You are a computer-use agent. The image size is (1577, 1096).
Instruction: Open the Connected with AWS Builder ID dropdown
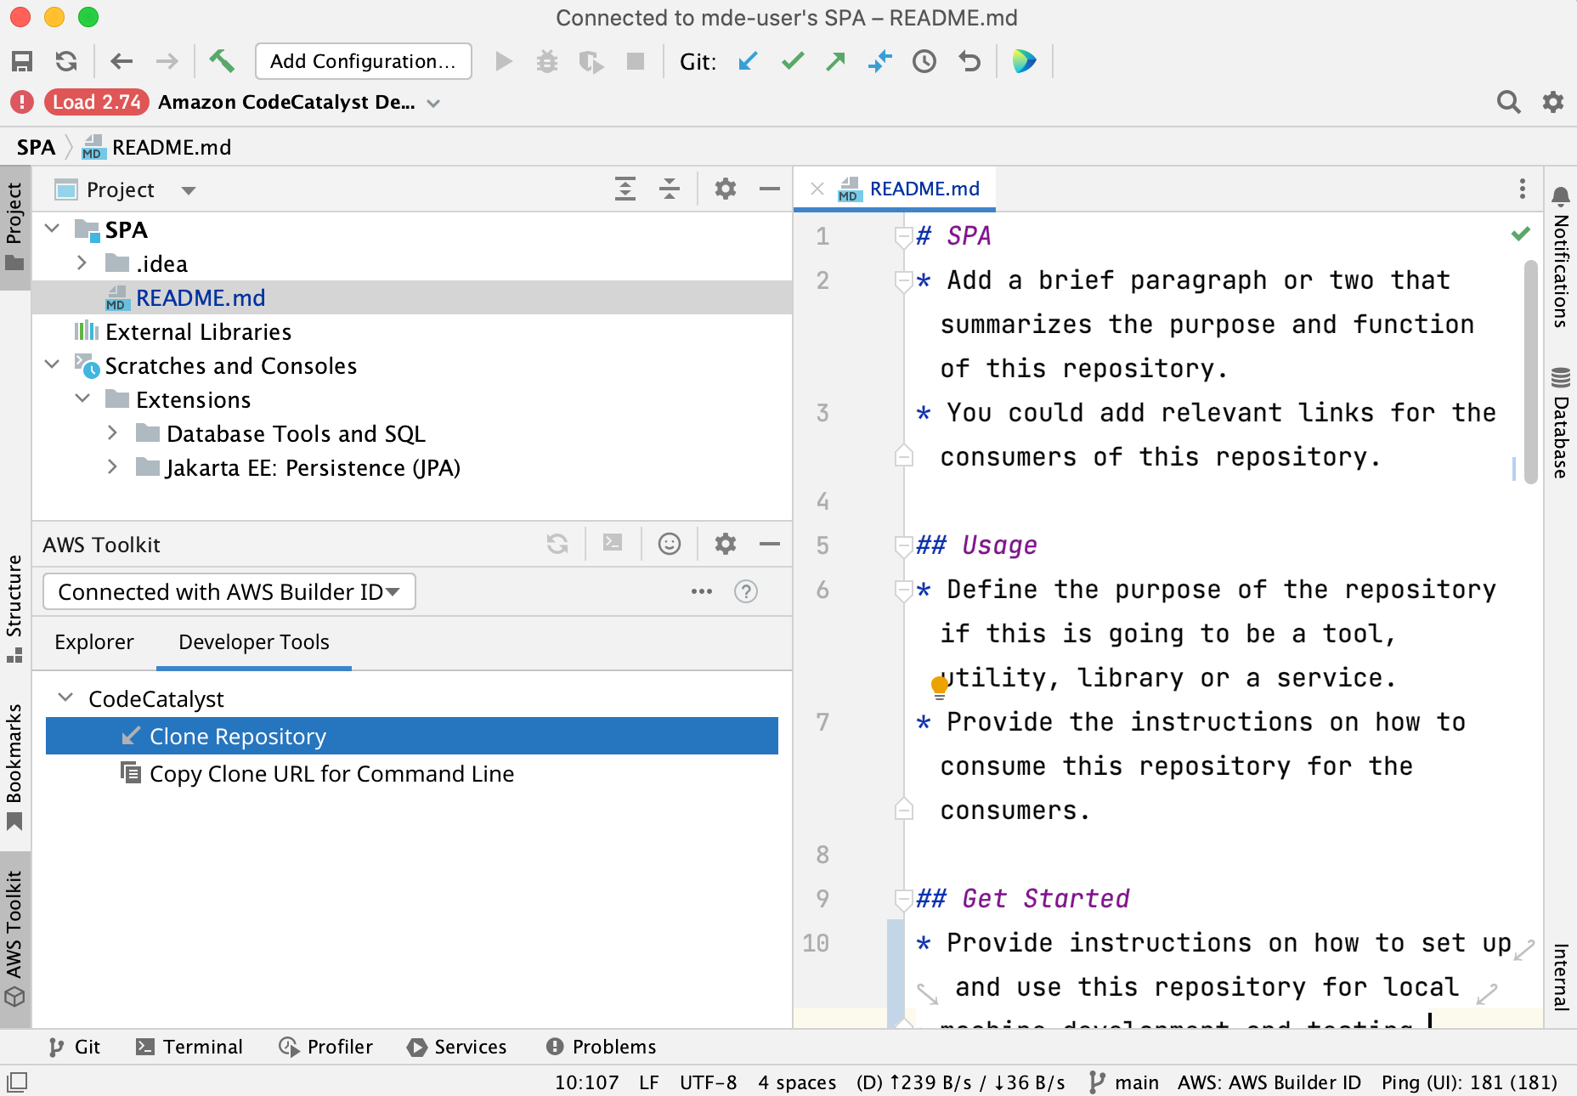coord(228,591)
